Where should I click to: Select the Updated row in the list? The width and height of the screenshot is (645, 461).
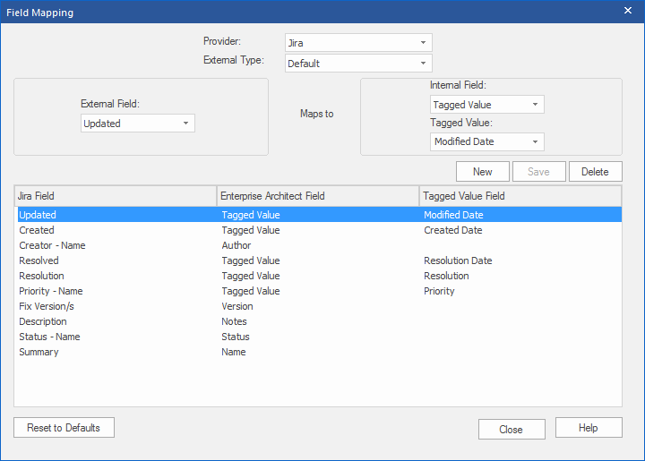(320, 215)
